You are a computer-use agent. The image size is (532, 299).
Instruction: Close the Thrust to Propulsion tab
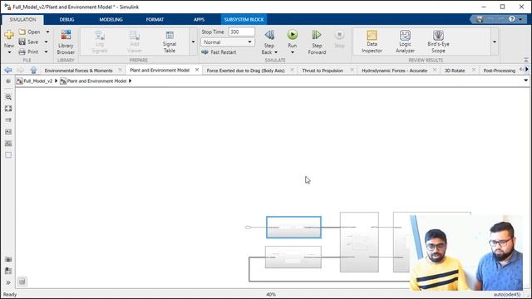(352, 70)
